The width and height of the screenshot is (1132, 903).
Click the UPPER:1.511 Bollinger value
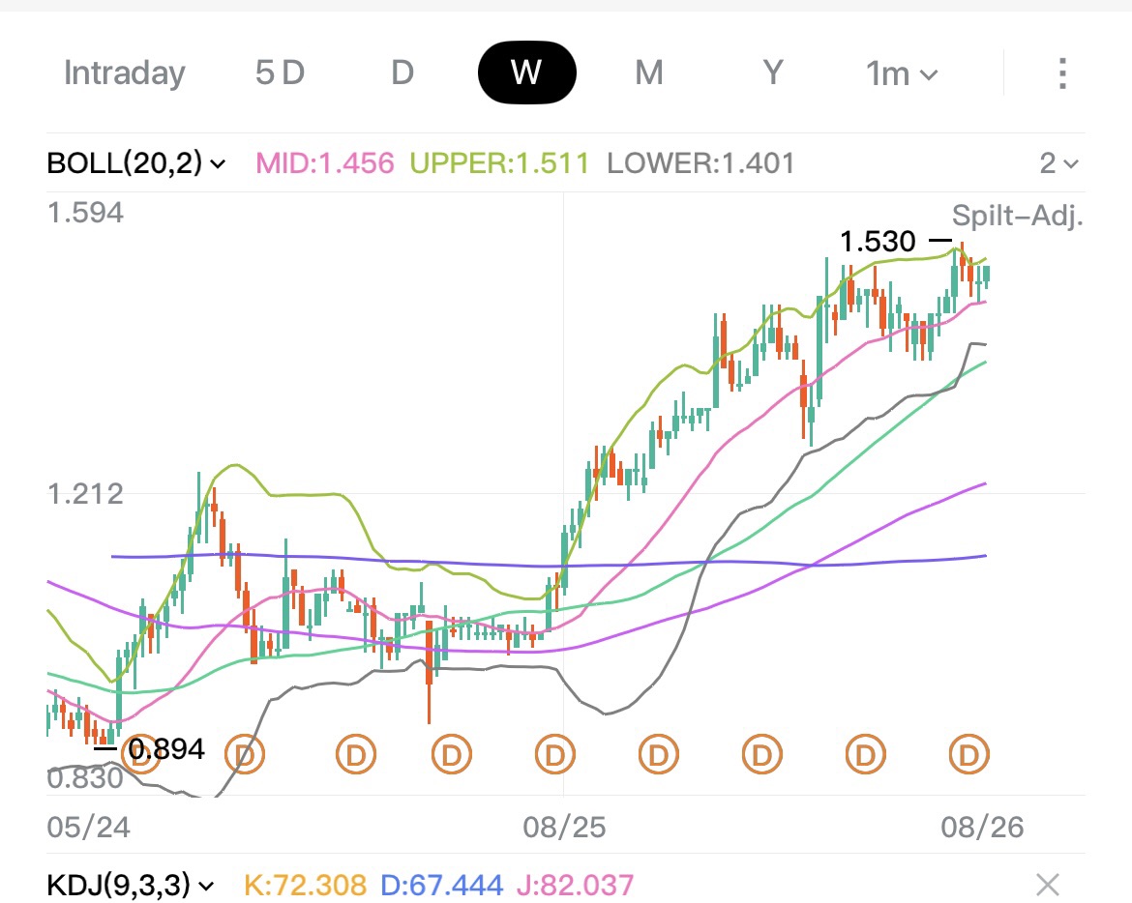click(x=499, y=163)
